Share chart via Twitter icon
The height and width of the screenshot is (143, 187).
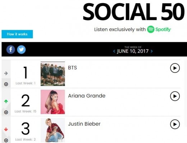[x=21, y=49]
